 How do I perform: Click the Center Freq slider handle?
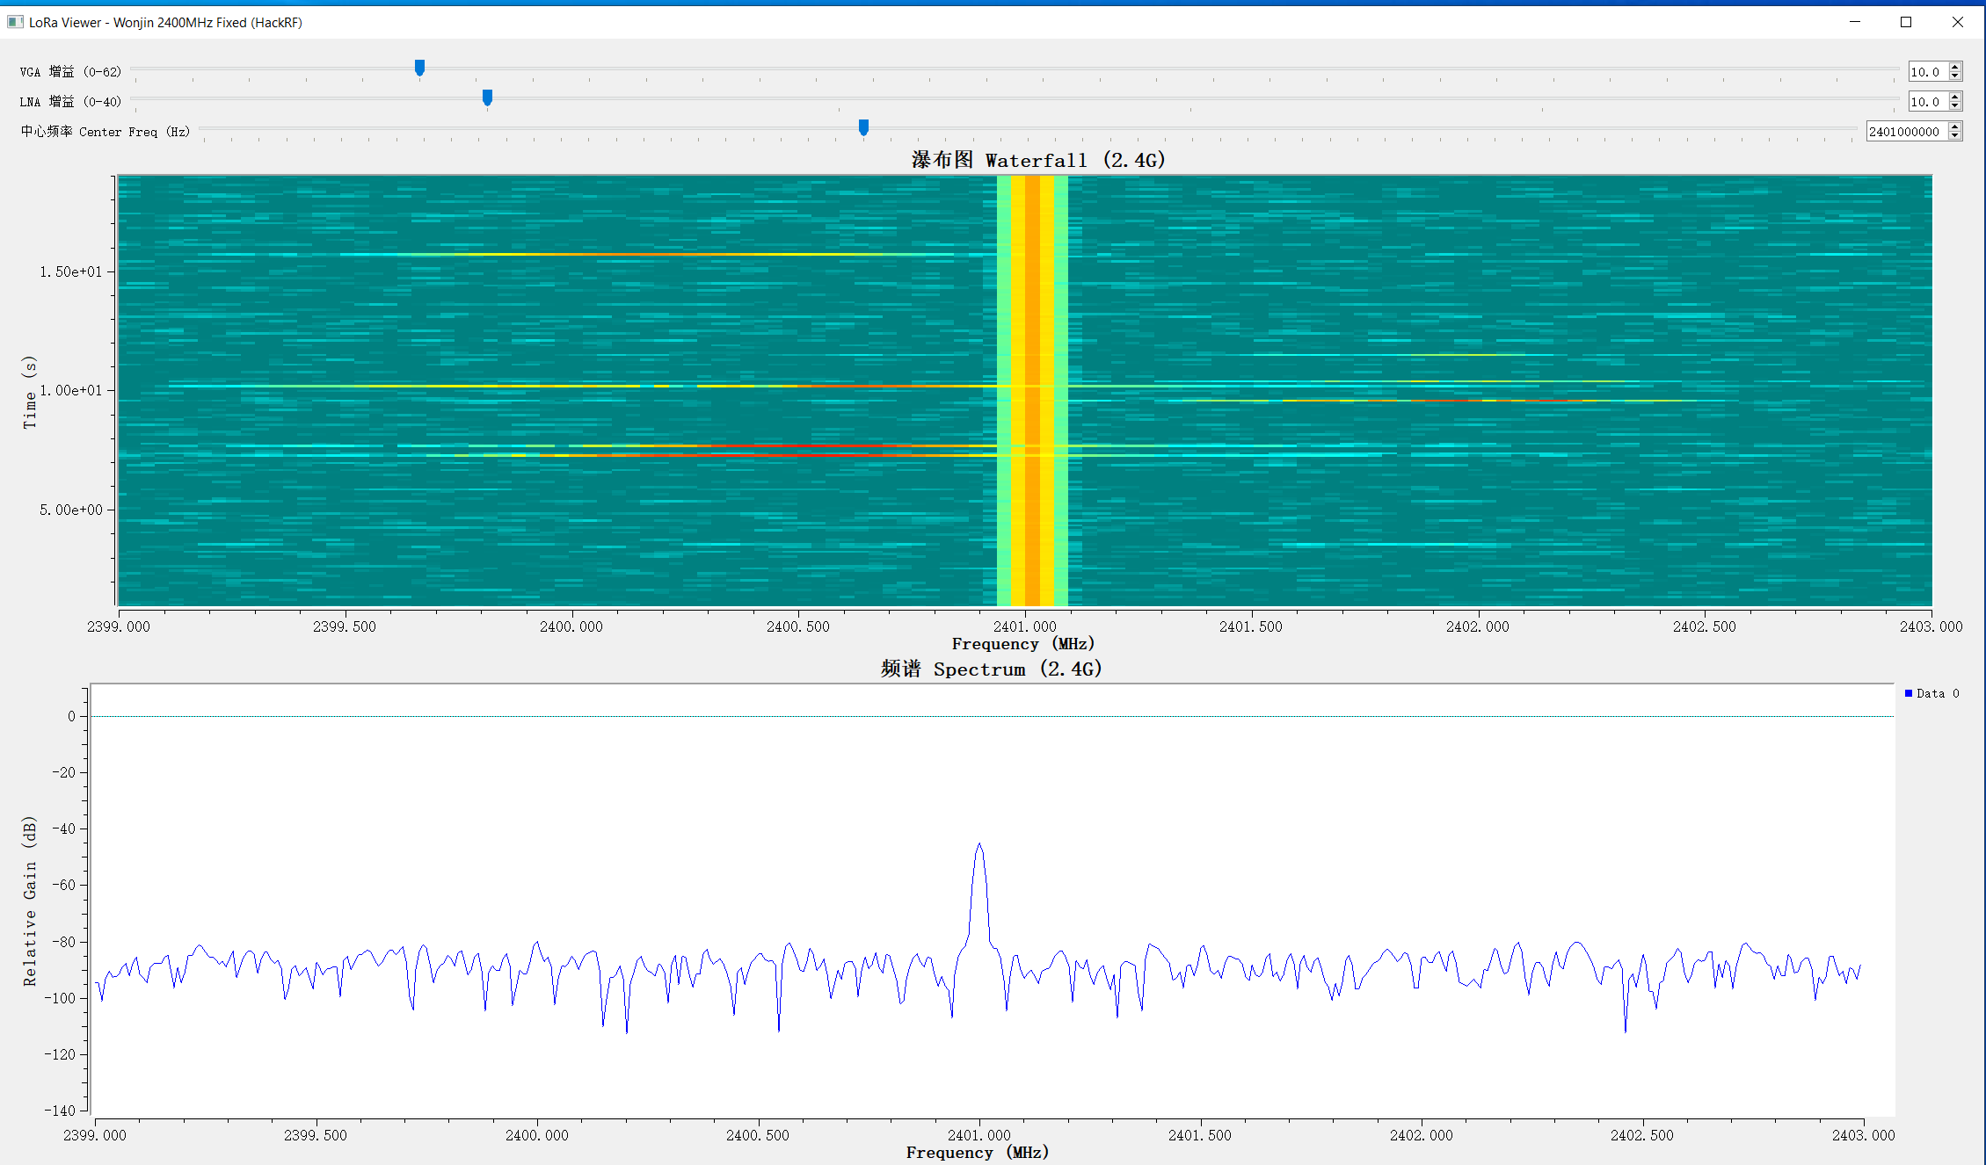pos(863,127)
